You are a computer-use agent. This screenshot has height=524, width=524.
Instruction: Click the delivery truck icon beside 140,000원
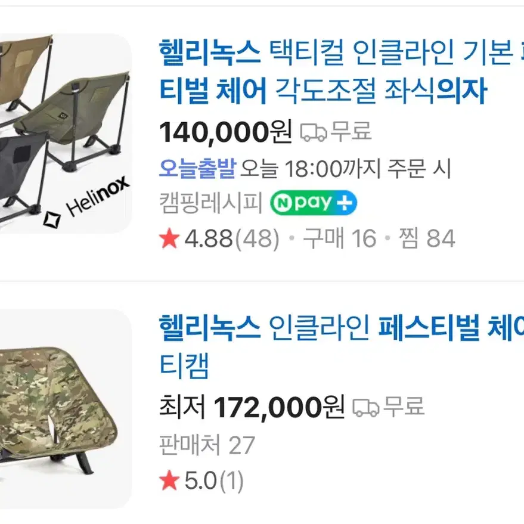(313, 132)
